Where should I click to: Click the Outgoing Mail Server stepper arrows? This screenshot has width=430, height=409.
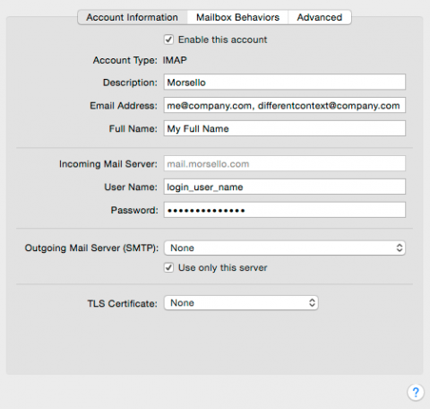(400, 248)
